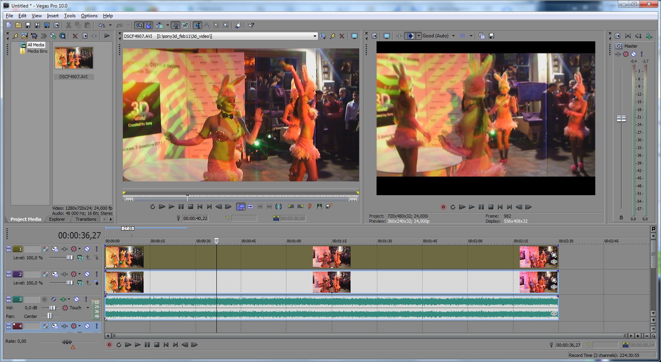Mute video track 1
The width and height of the screenshot is (661, 362).
pyautogui.click(x=87, y=249)
